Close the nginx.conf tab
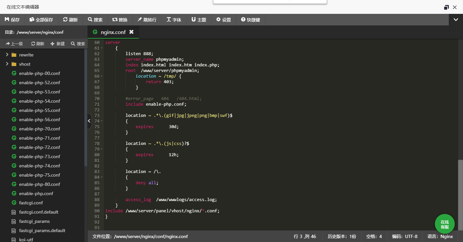Viewport: 463px width, 242px height. [131, 32]
